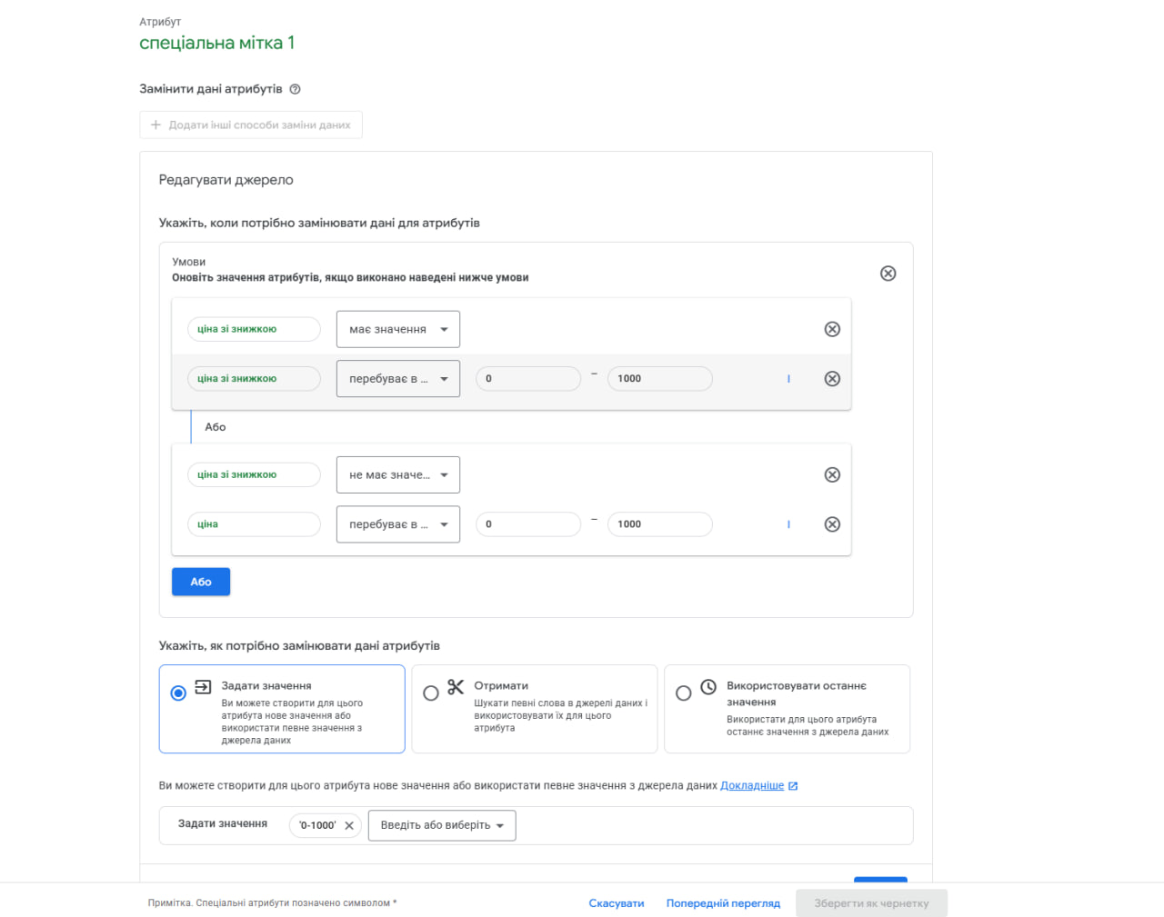Click the blue 'Або' button

pyautogui.click(x=201, y=582)
